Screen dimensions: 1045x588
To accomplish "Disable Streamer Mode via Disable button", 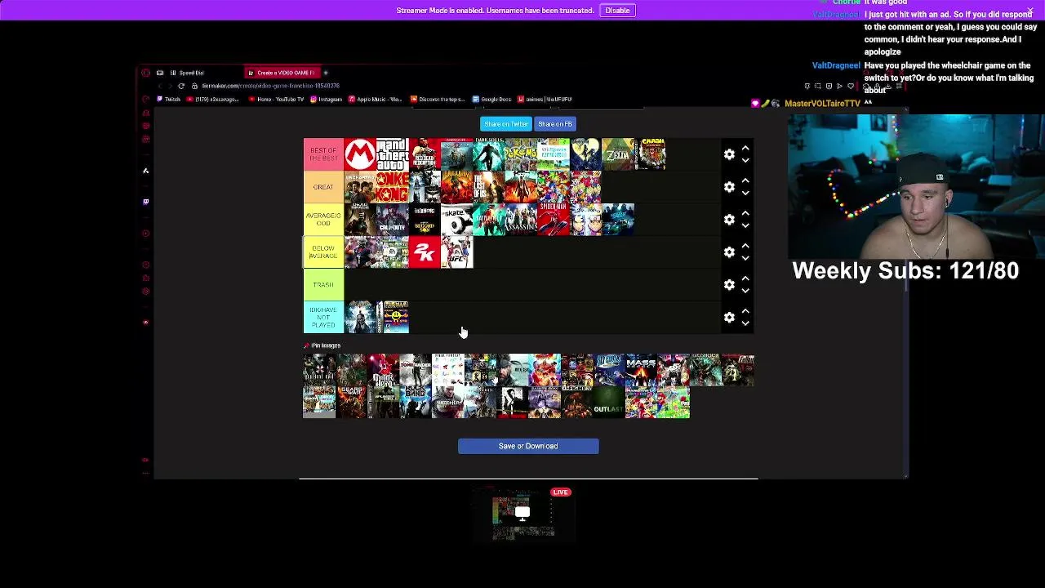I will (x=617, y=11).
